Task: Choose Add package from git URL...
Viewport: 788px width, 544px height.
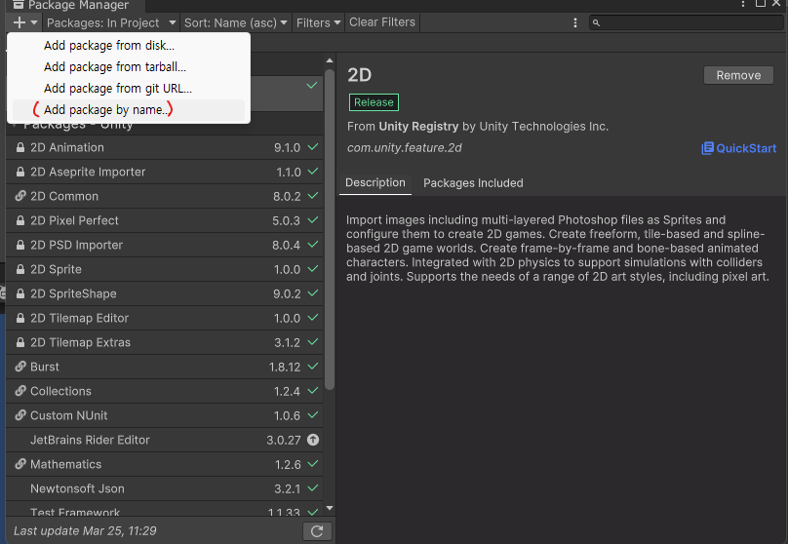Action: pyautogui.click(x=128, y=89)
